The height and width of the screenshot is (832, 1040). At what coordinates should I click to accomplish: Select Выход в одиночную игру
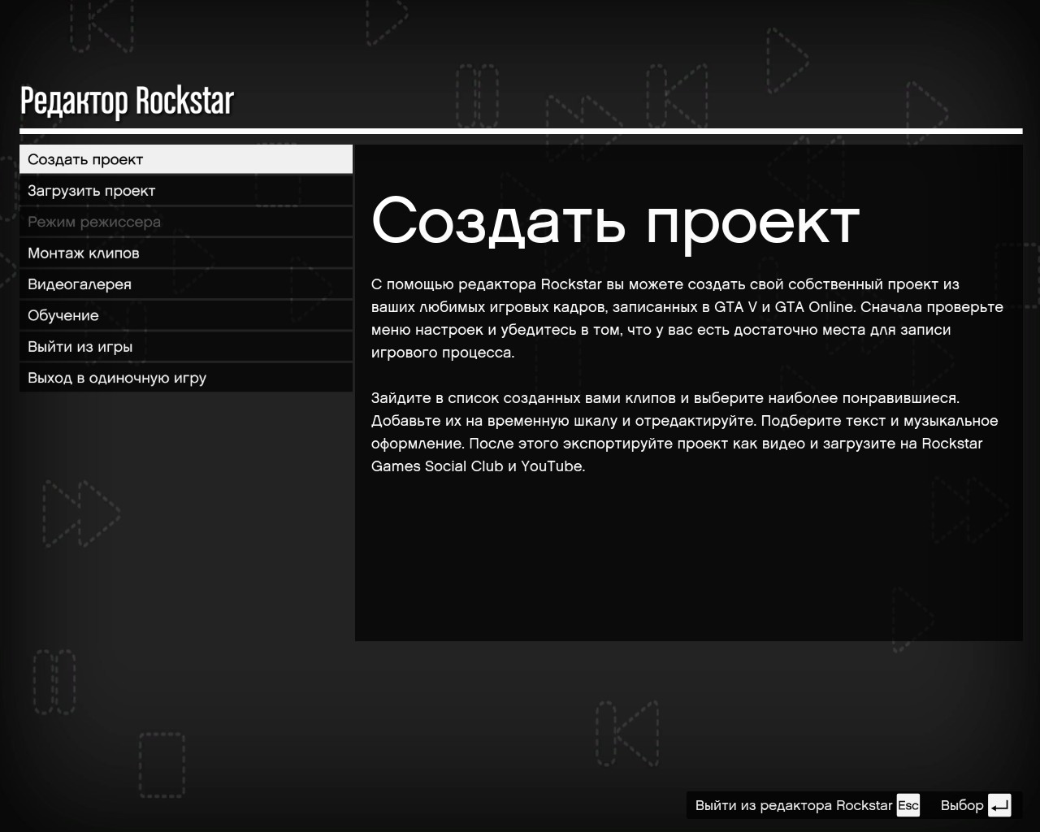[186, 378]
